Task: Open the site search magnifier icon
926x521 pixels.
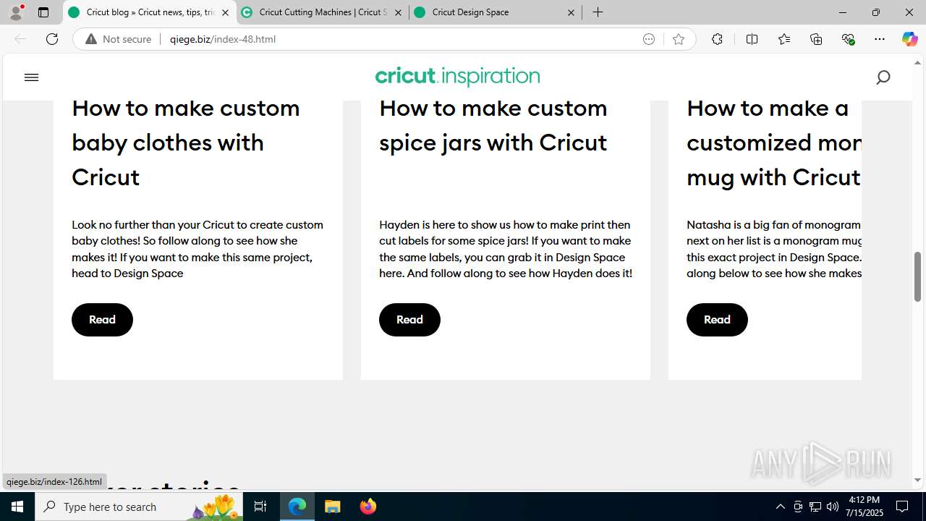Action: (883, 77)
